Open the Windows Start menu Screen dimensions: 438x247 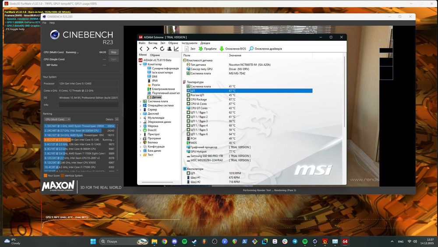pyautogui.click(x=93, y=241)
